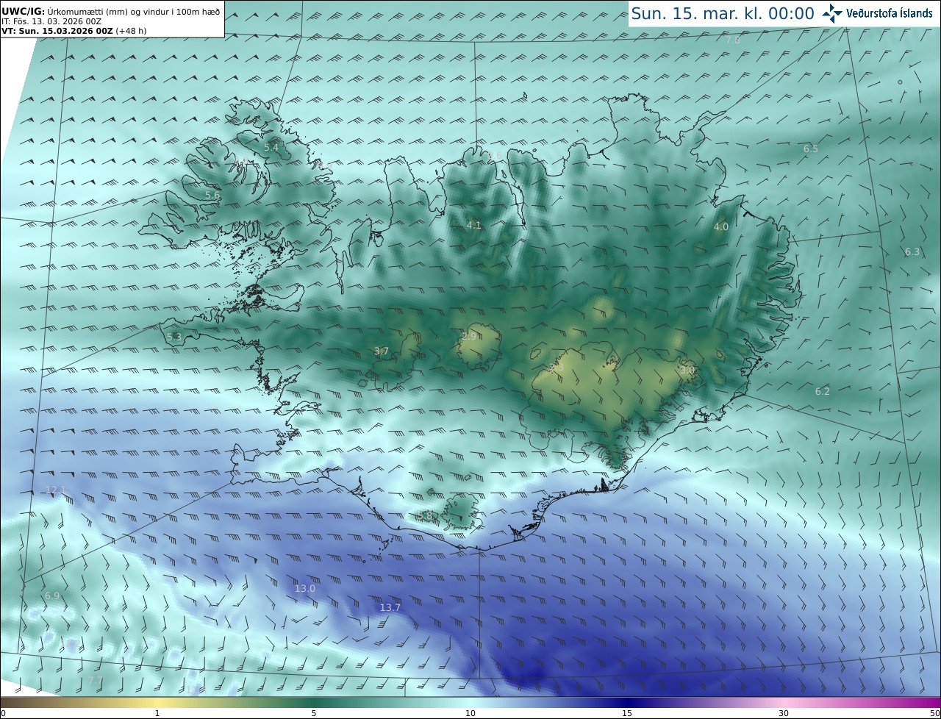
Task: Click the 4.1 value in north Iceland
Action: pos(474,226)
